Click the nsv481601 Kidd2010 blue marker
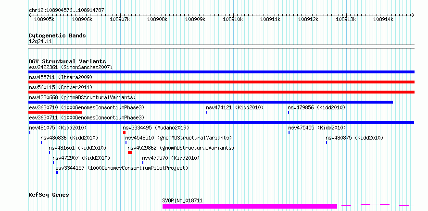 (50, 152)
